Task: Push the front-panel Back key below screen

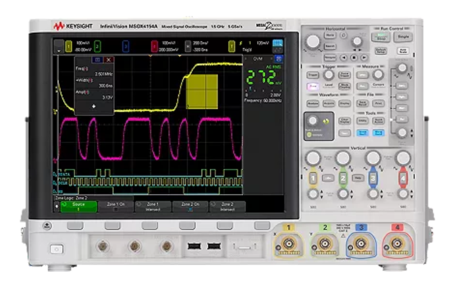Action: (x=47, y=226)
